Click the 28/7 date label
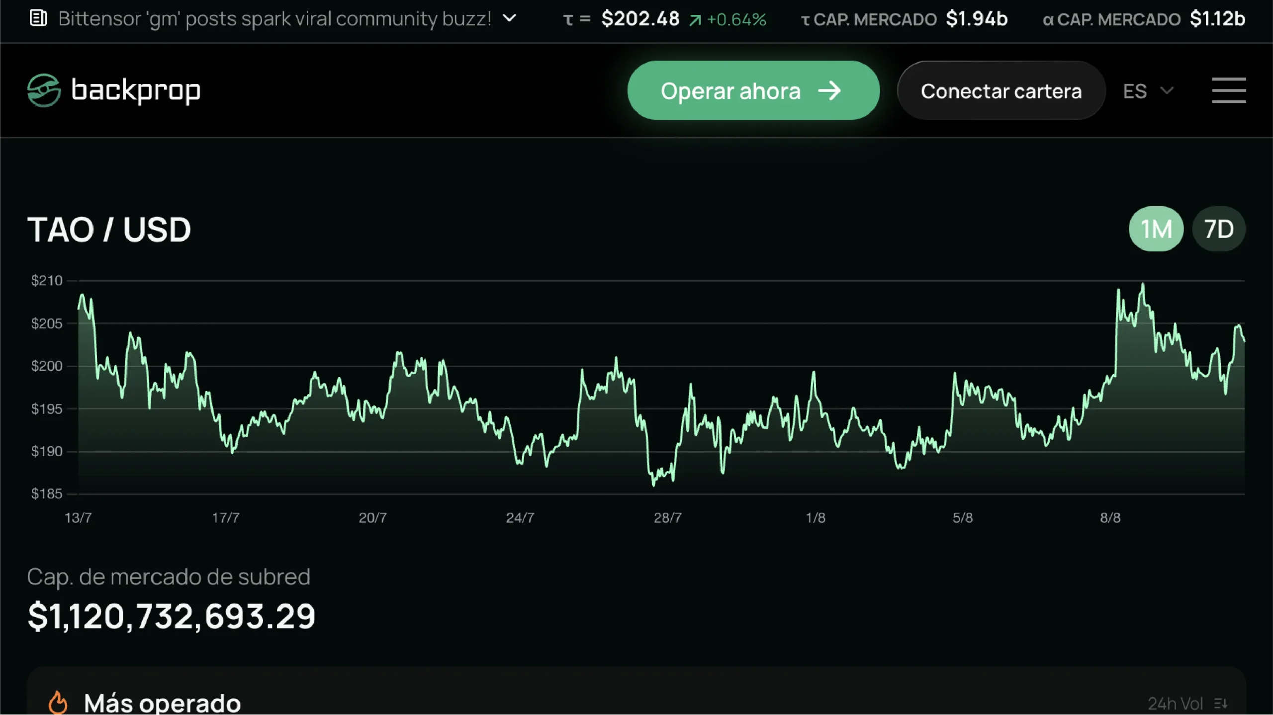Screen dimensions: 1273x715 point(668,518)
